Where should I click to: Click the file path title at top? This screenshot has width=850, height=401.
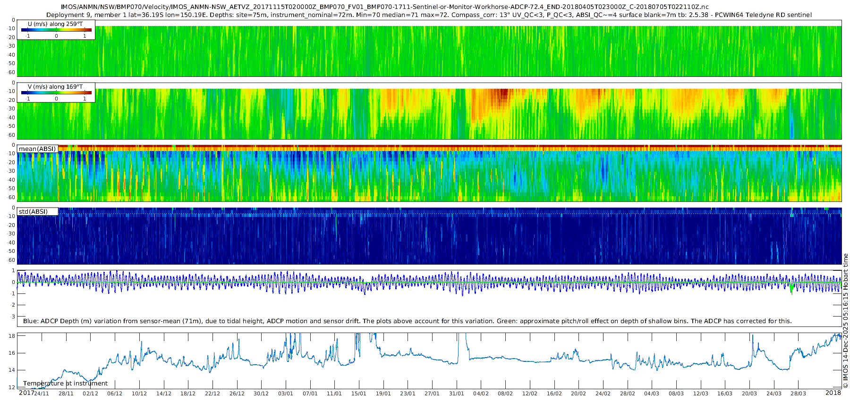(384, 7)
